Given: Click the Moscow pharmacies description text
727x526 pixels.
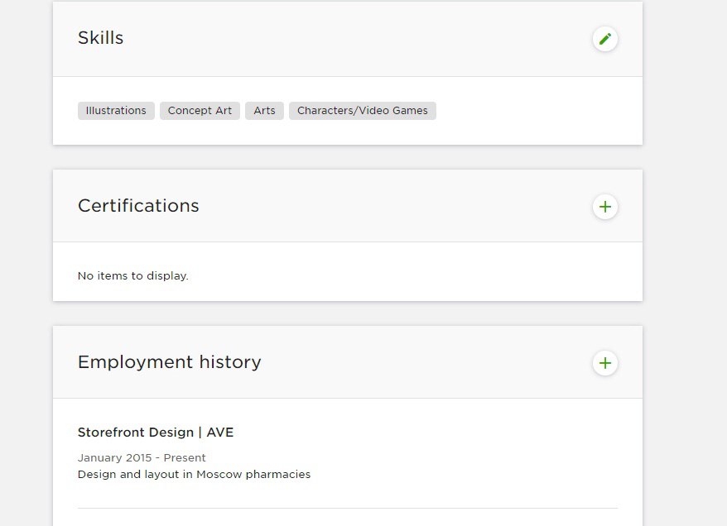Looking at the screenshot, I should [194, 475].
